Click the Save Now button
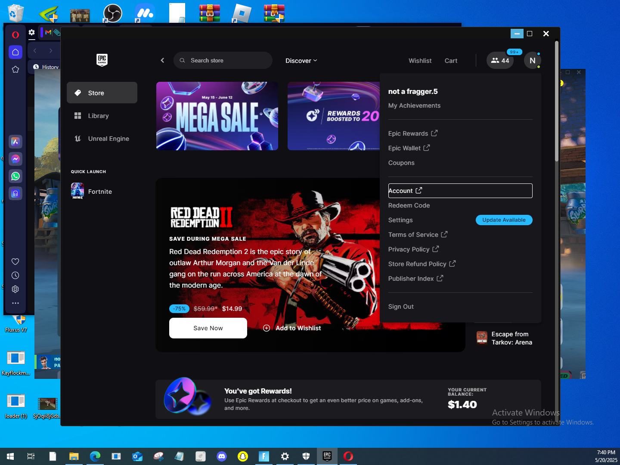Screen dimensions: 620x465 point(208,328)
